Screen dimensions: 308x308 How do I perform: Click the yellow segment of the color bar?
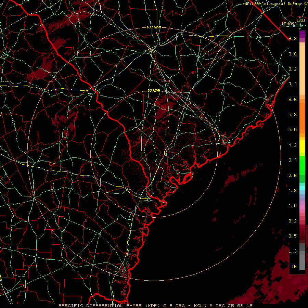coord(302,146)
